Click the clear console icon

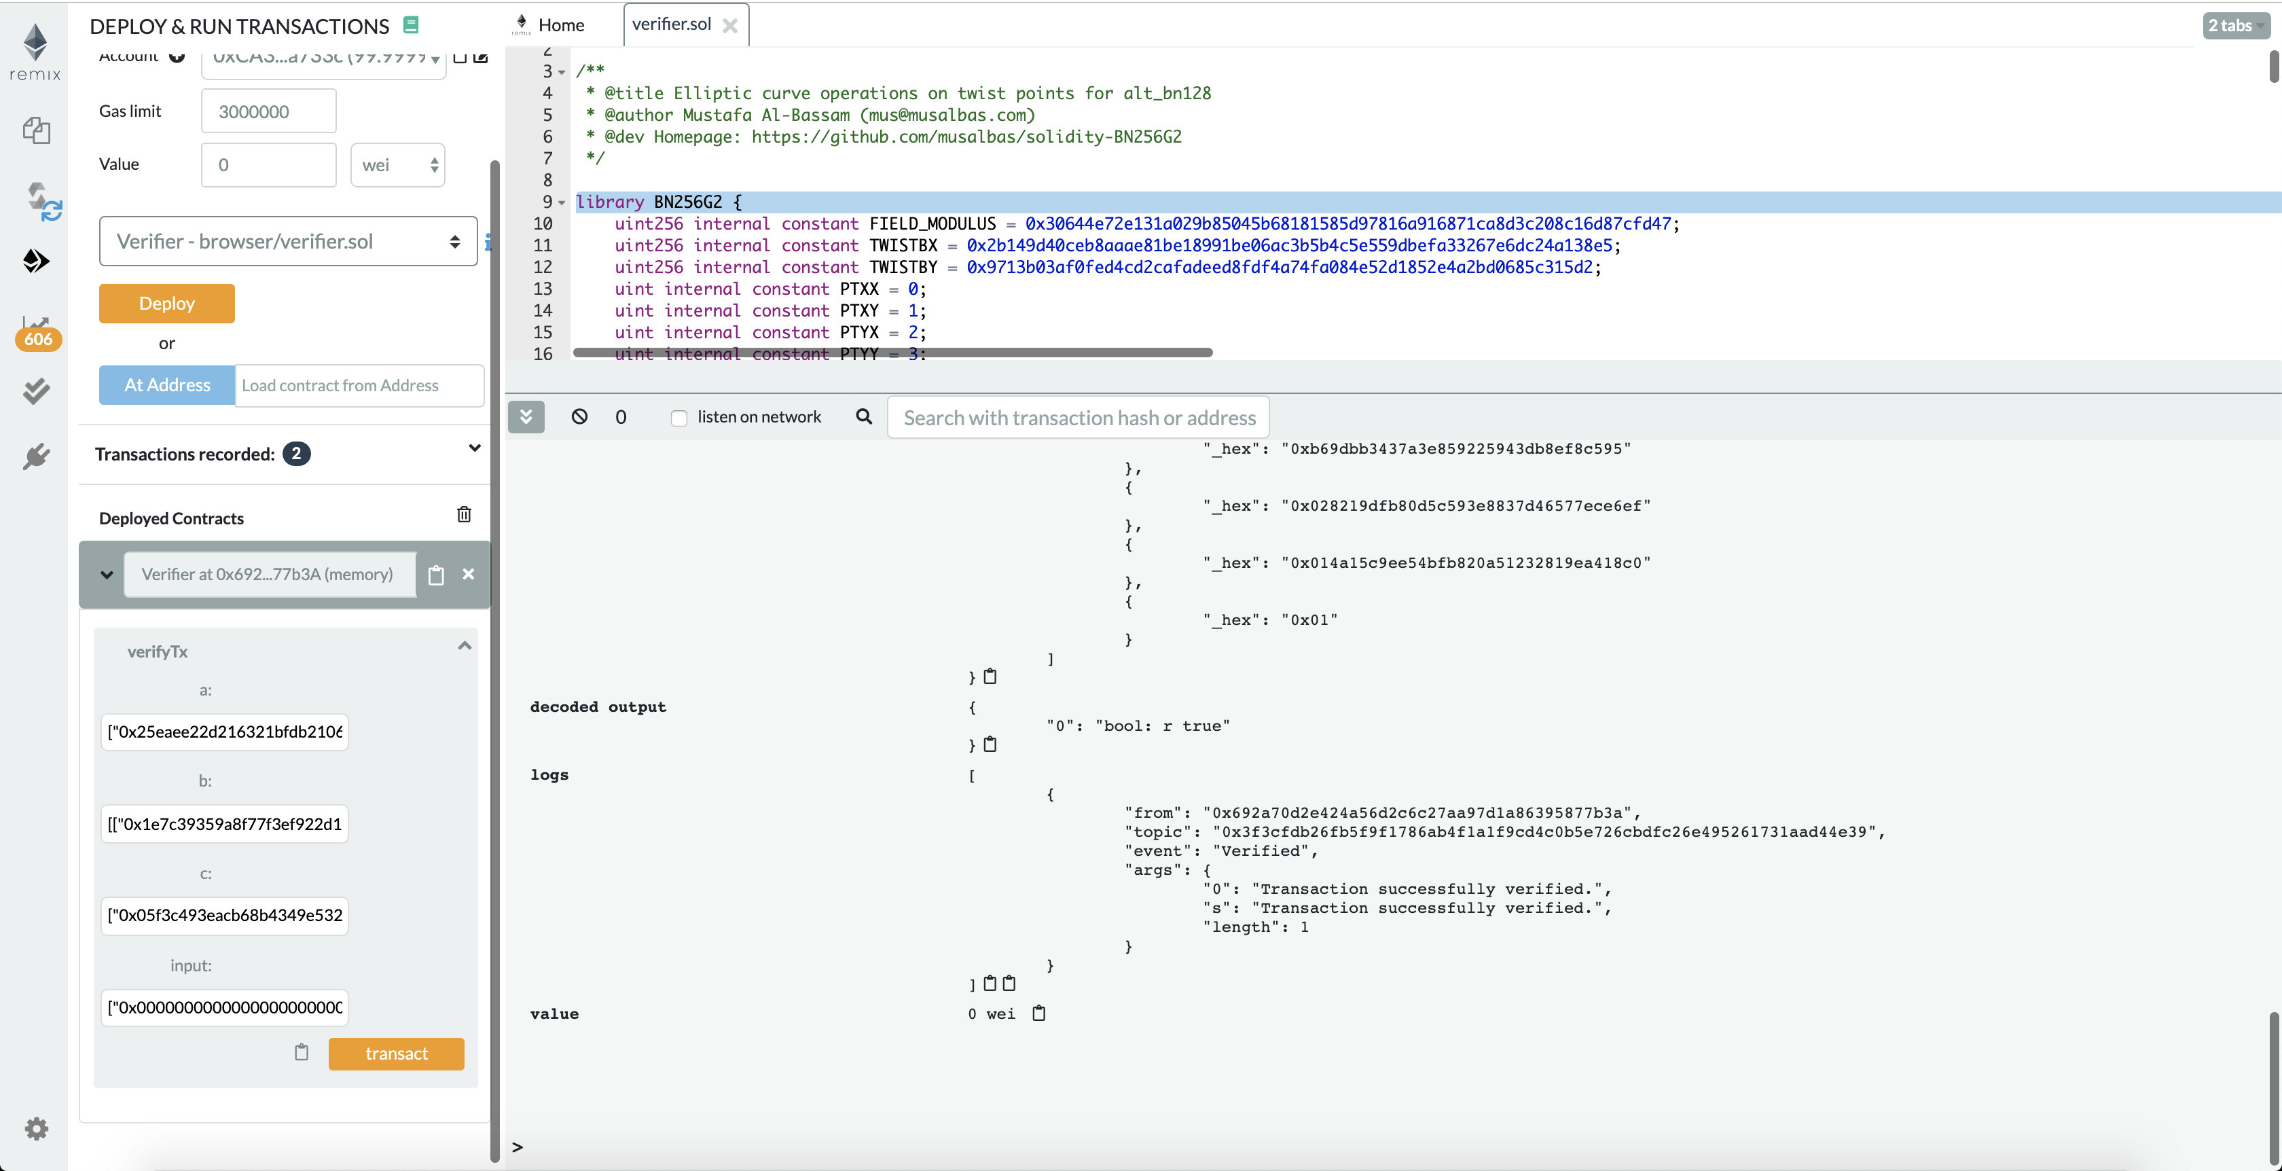tap(579, 416)
